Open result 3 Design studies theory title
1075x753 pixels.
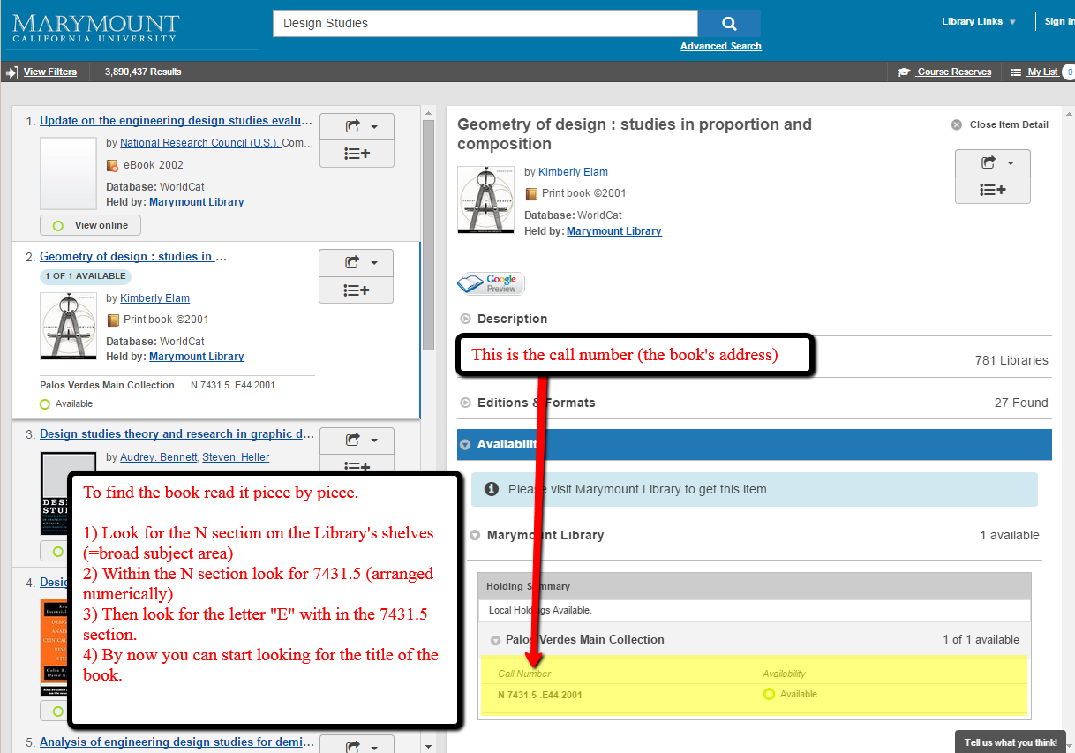(177, 434)
